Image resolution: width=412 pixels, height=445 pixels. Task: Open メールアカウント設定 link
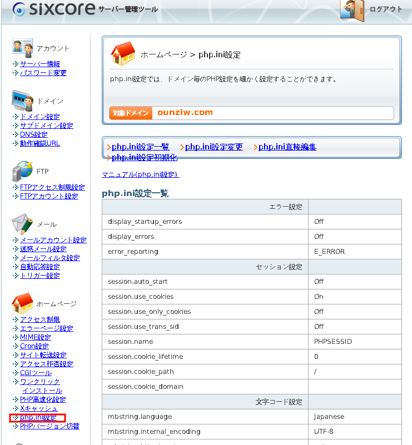[53, 240]
